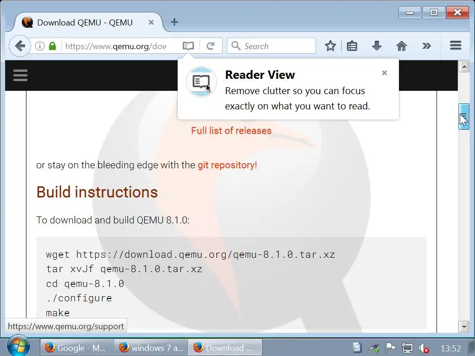Click the muted volume speaker tray icon
The image size is (475, 356).
[423, 348]
